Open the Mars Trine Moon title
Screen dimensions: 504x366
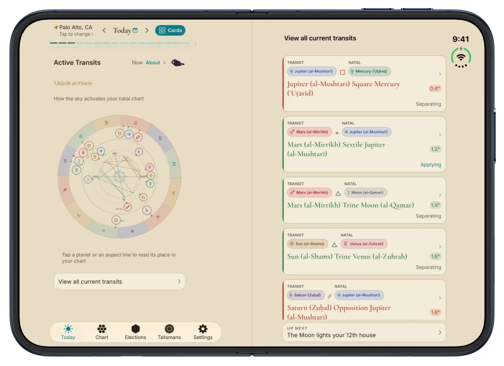[x=350, y=205]
